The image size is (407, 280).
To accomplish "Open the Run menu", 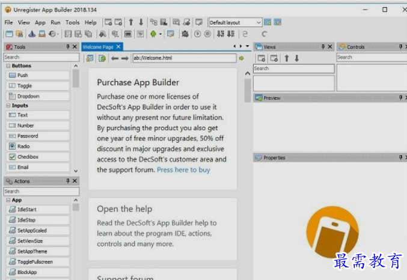I will pos(55,23).
